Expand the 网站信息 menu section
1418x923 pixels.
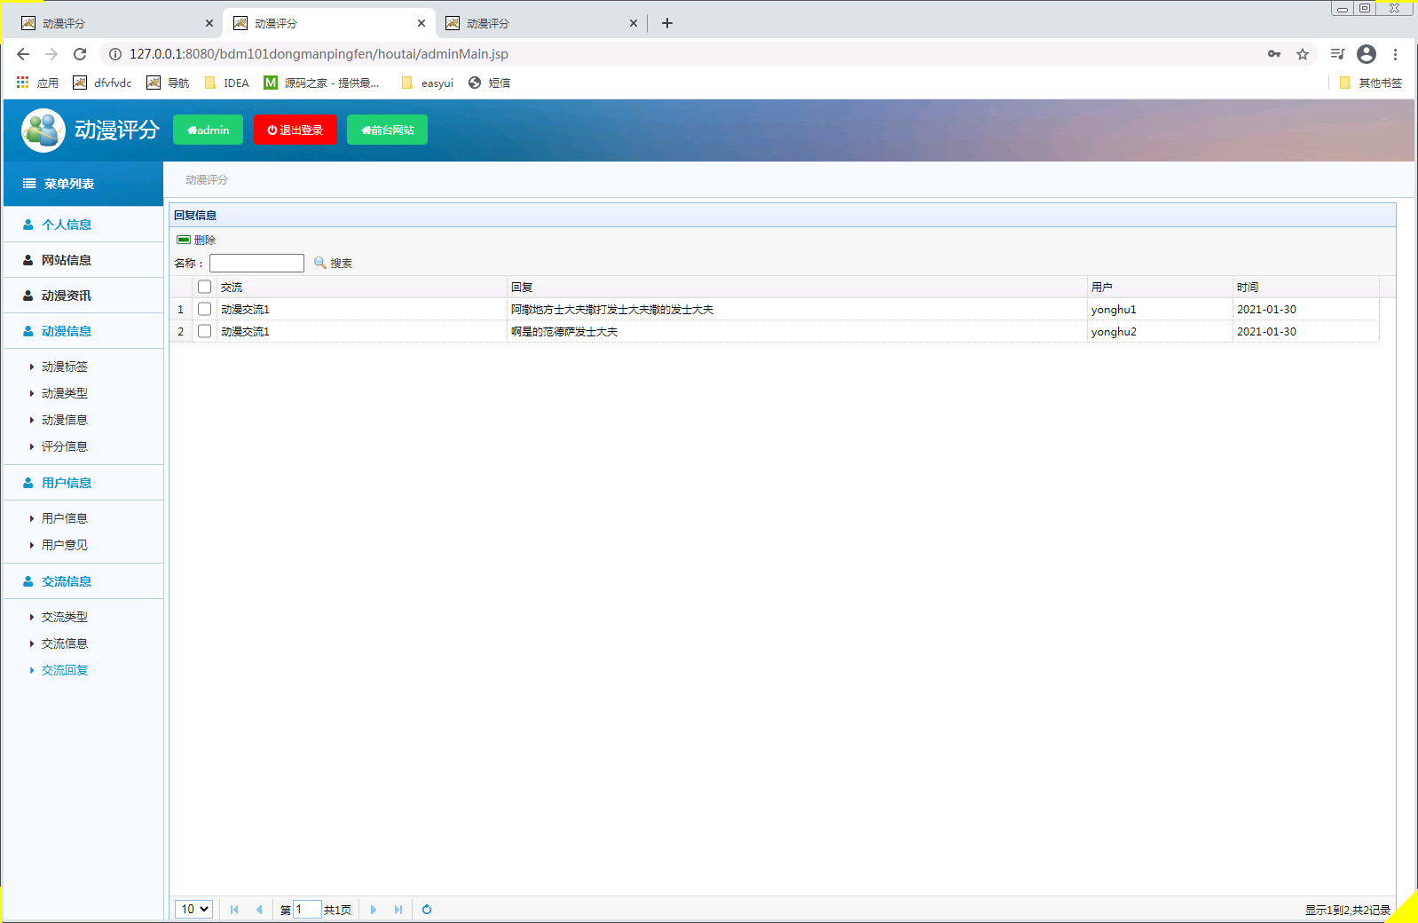(83, 260)
